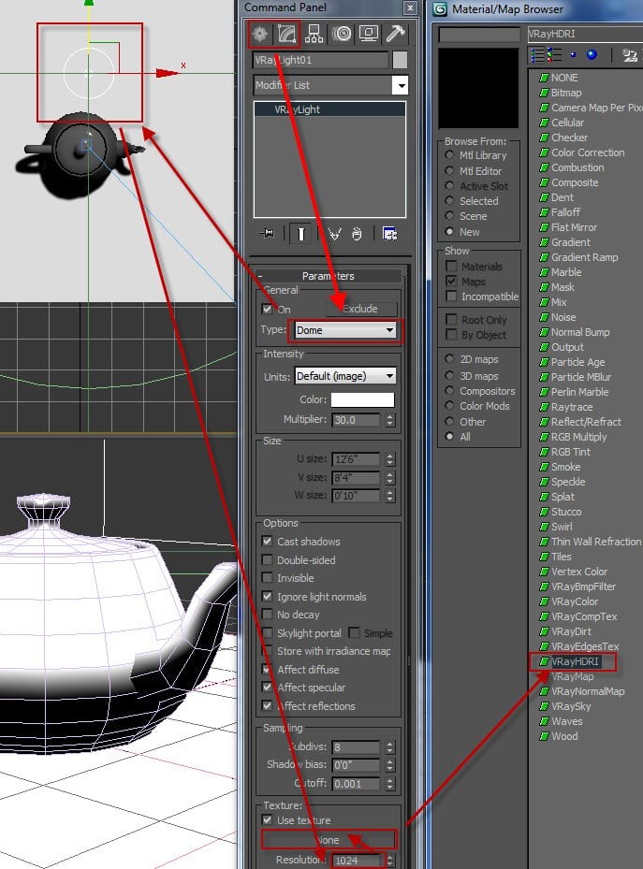Open the Hierarchy tab in Command Panel
643x869 pixels.
314,35
